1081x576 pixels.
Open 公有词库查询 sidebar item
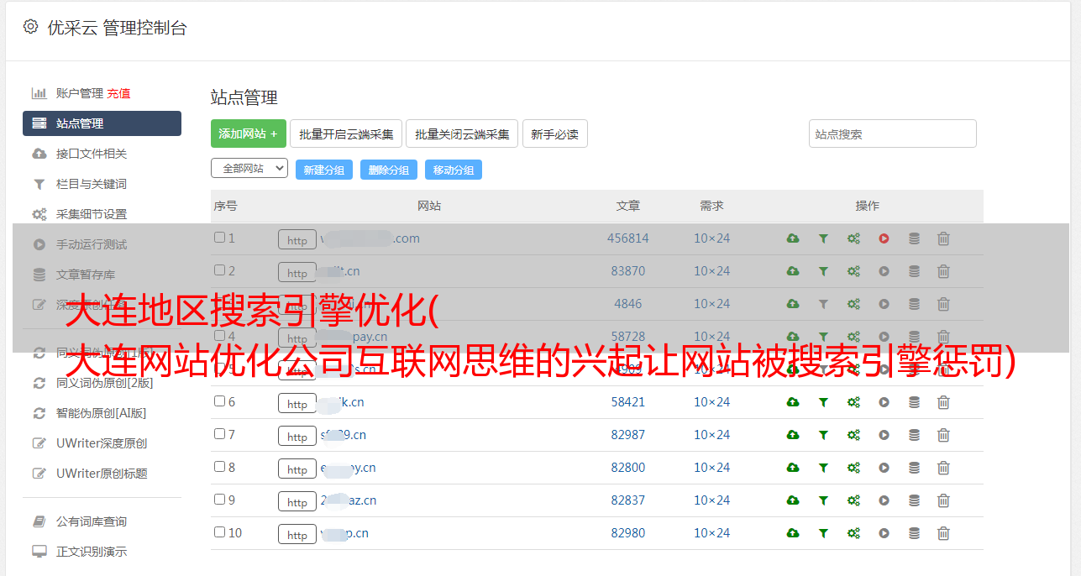click(91, 521)
